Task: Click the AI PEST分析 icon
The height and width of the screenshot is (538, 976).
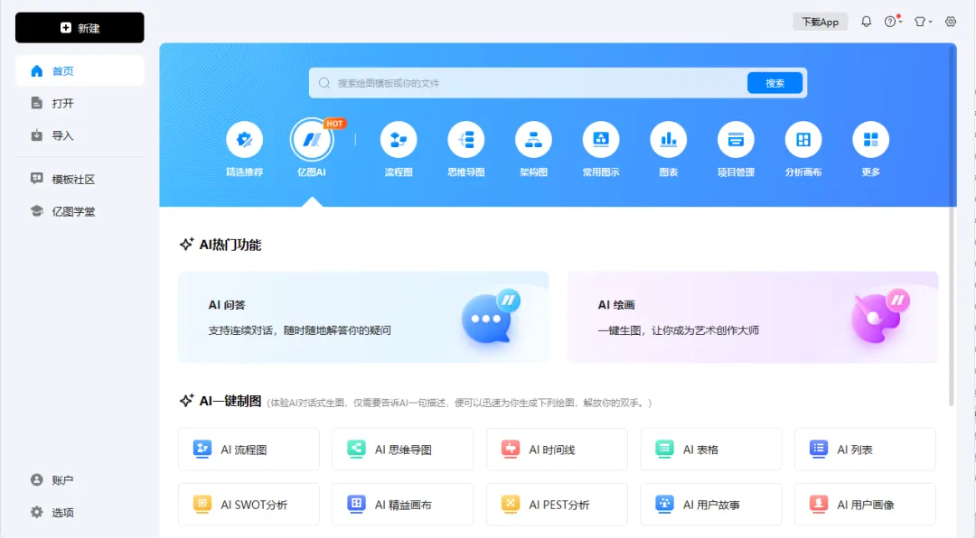Action: click(x=511, y=504)
